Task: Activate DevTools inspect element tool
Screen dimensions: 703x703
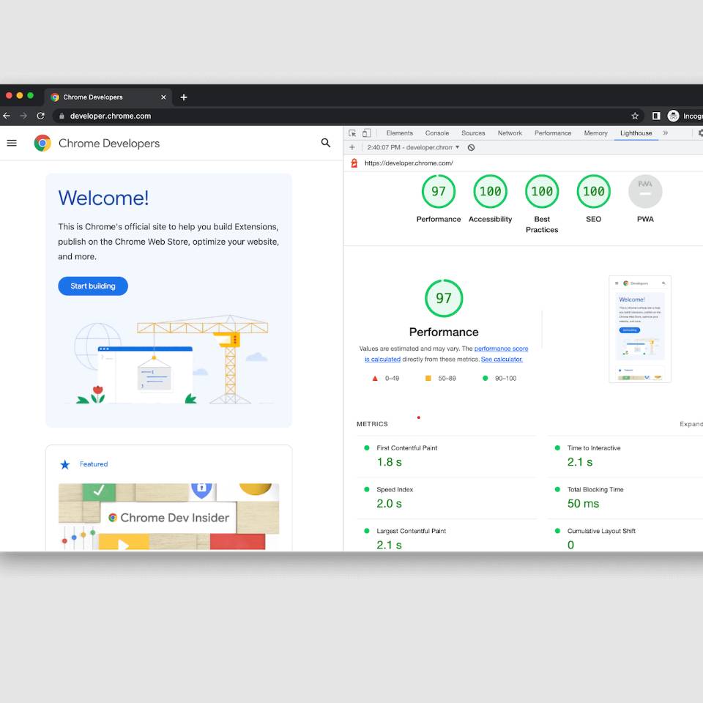Action: click(352, 133)
